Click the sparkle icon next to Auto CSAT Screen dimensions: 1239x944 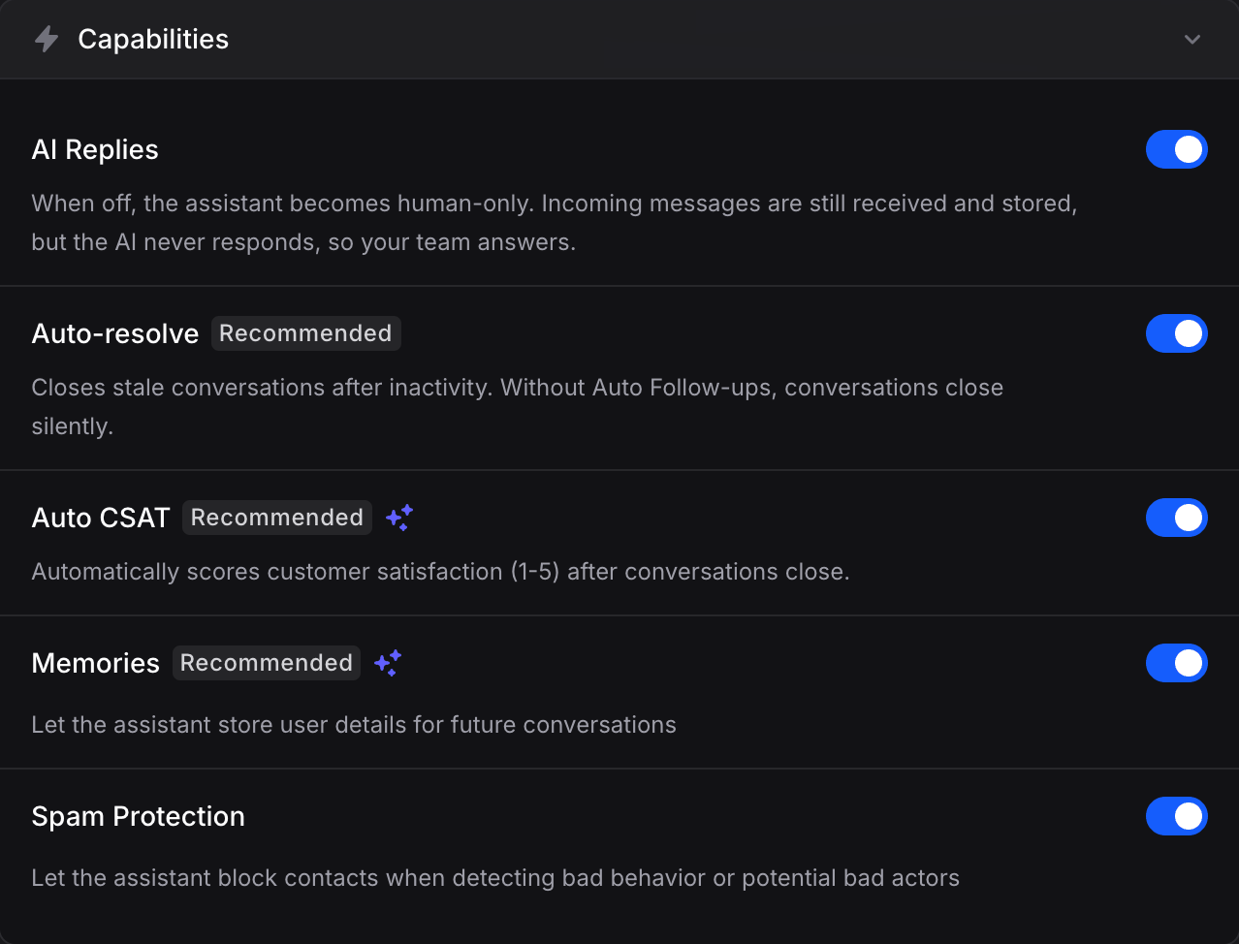pyautogui.click(x=399, y=518)
